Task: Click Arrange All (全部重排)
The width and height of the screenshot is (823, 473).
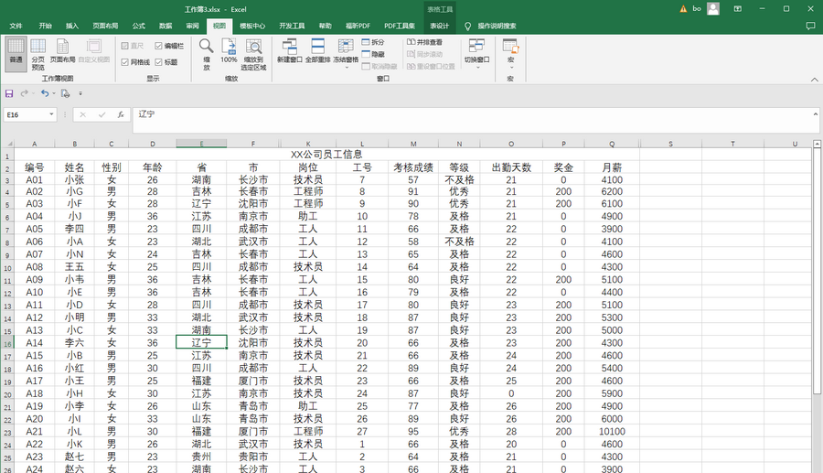Action: click(x=316, y=51)
